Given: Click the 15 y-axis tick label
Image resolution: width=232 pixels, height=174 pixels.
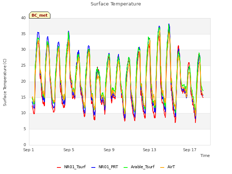Looking at the screenshot, I should pyautogui.click(x=23, y=97).
